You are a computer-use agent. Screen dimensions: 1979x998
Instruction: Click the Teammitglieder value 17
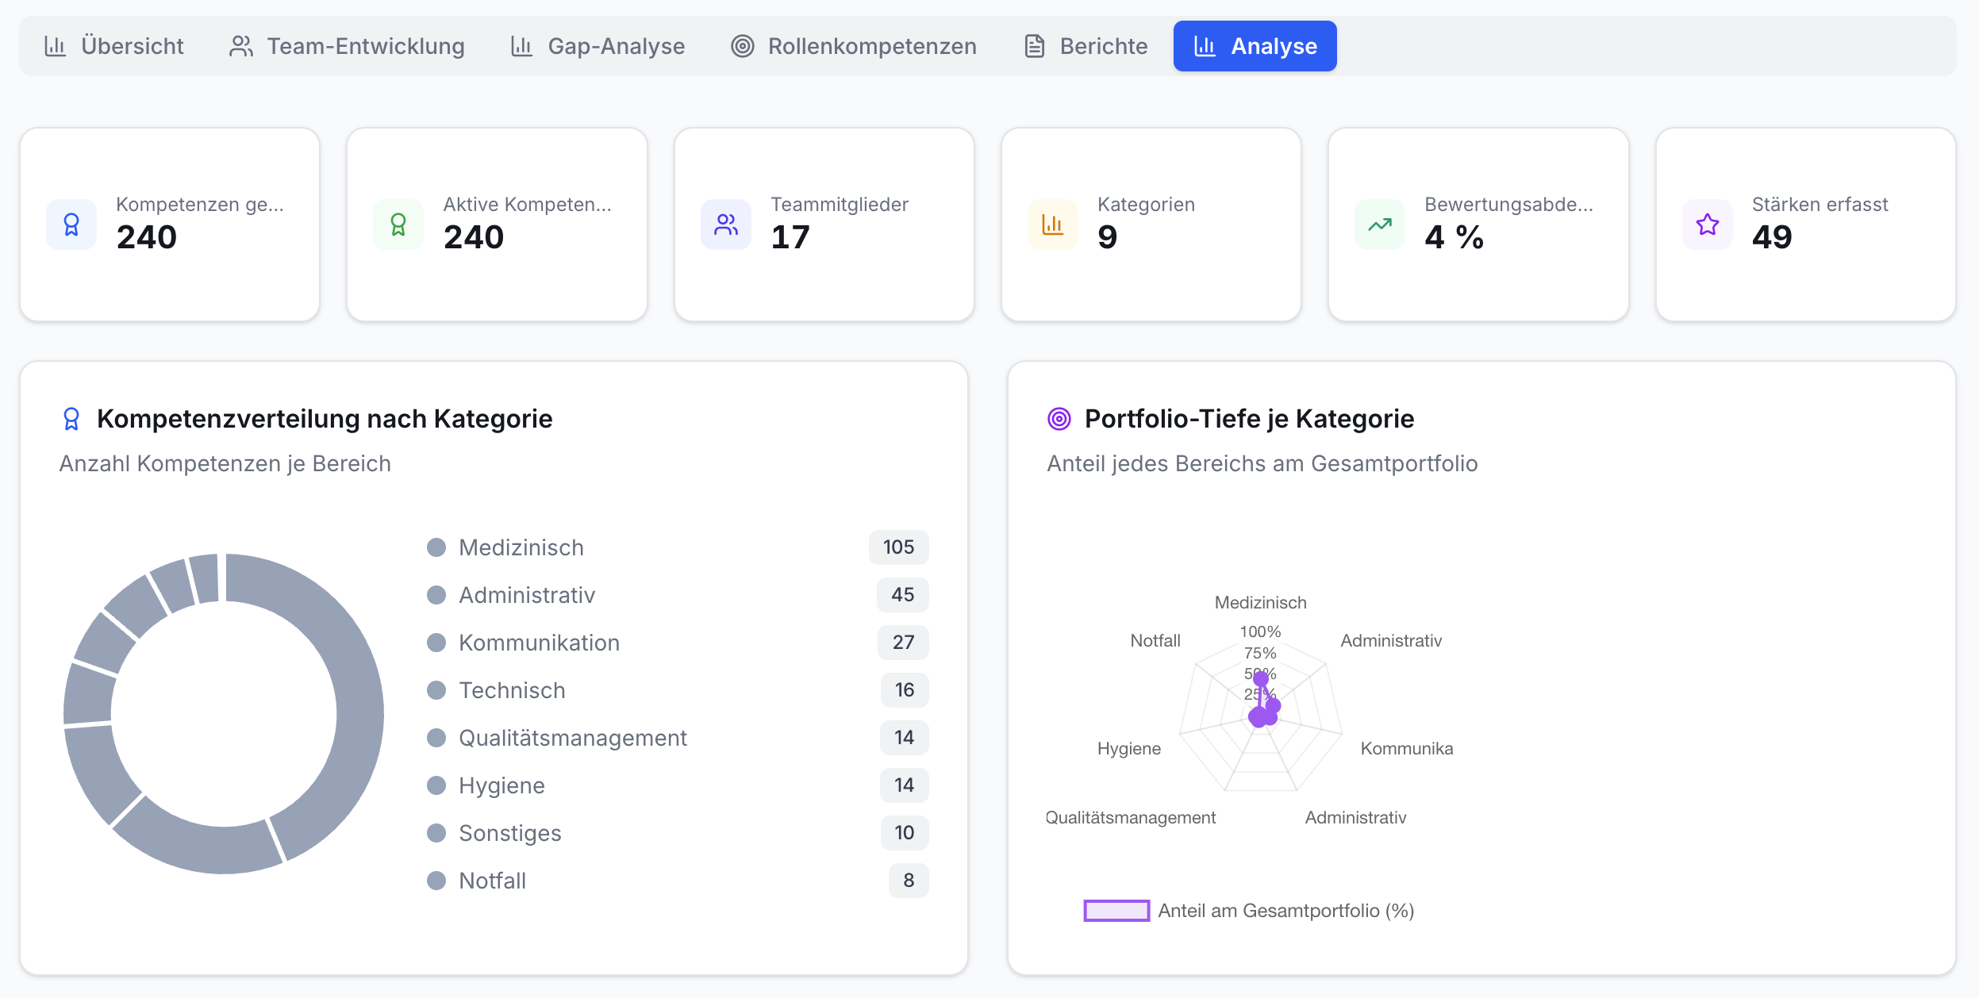[x=790, y=237]
